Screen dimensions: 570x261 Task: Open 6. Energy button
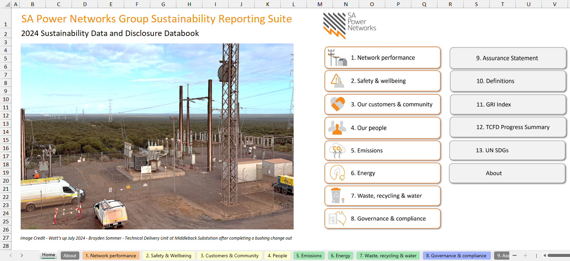[382, 173]
